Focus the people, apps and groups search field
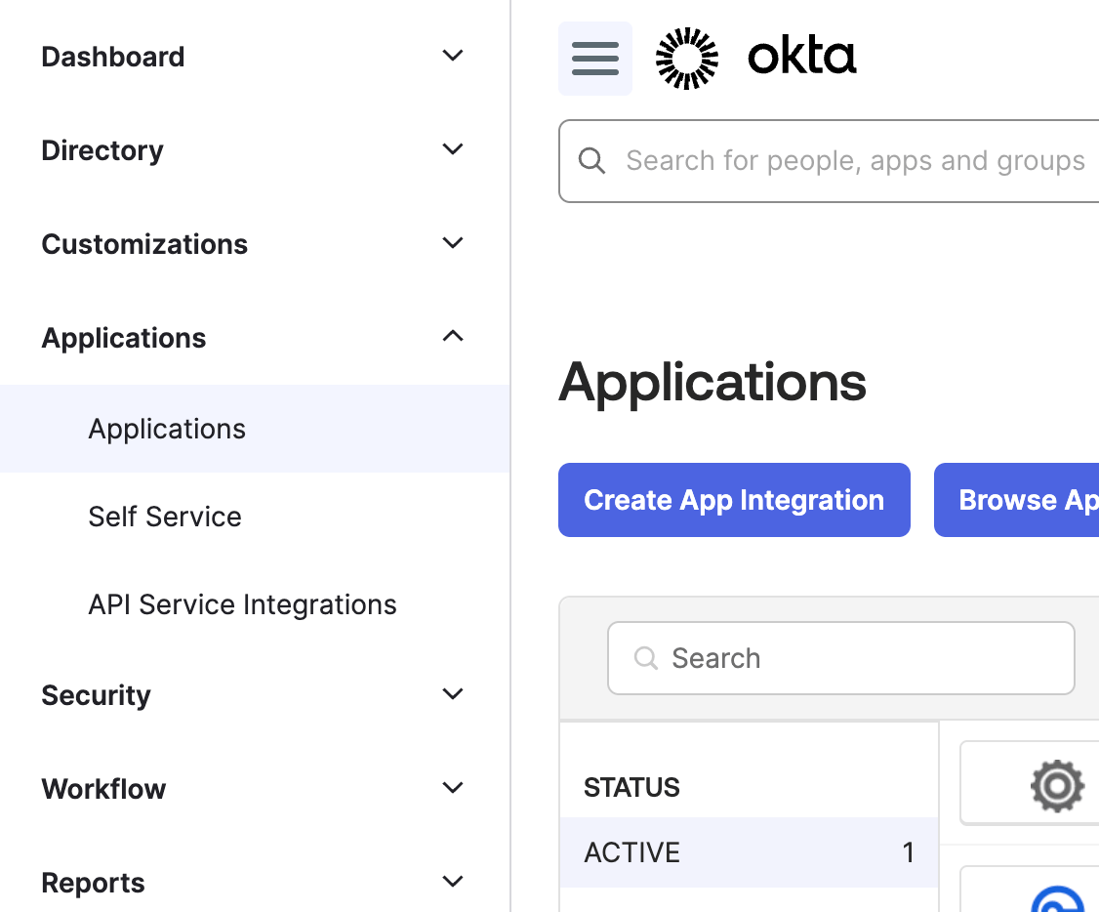Screen dimensions: 1099x912 pyautogui.click(x=829, y=161)
